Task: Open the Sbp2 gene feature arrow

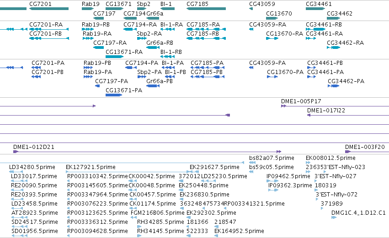Action: [142, 9]
